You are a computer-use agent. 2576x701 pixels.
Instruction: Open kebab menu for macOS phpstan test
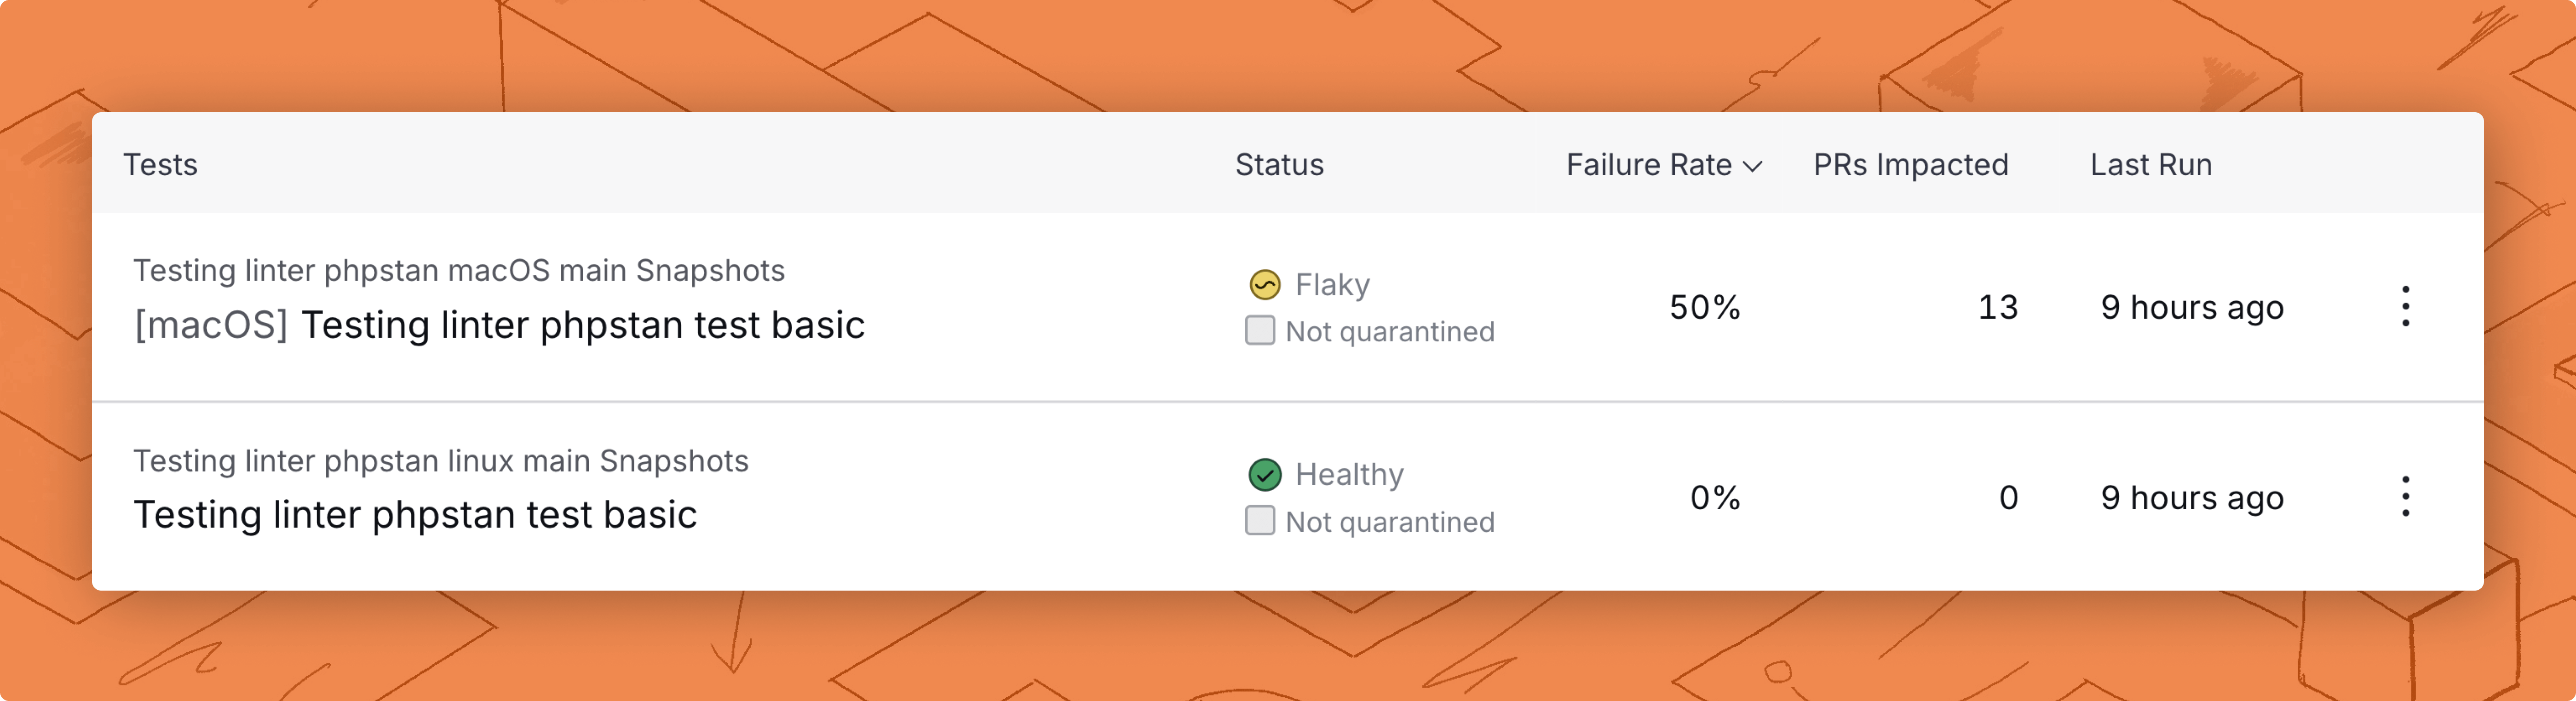2405,306
